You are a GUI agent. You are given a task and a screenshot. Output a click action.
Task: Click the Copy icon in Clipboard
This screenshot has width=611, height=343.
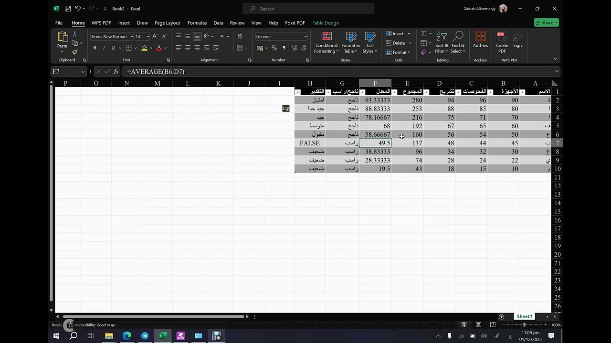click(x=74, y=43)
